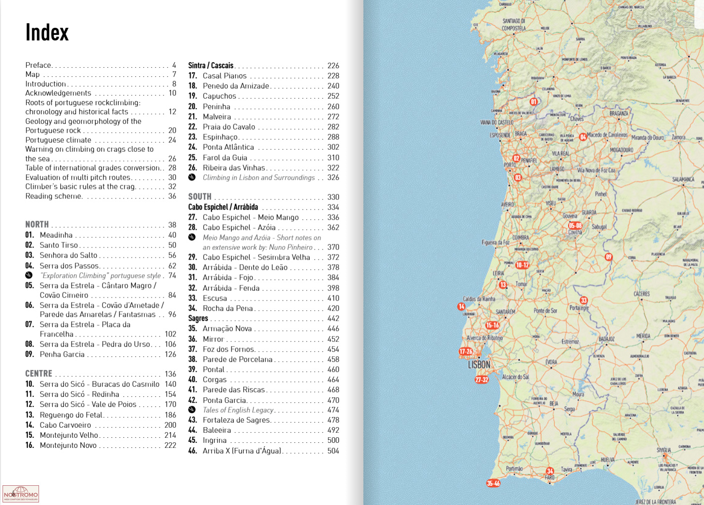Click the 09 map marker
704x505 pixels.
[x=609, y=257]
